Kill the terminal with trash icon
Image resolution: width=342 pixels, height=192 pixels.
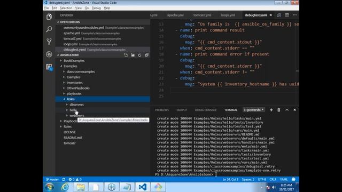(279, 110)
